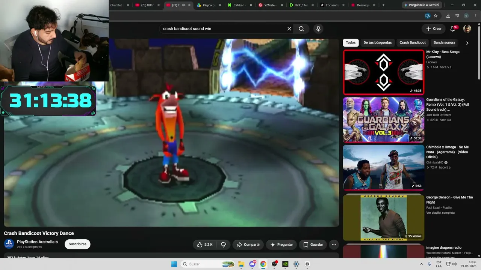Open a new browser tab
Screen dimensions: 481x270
pyautogui.click(x=383, y=5)
